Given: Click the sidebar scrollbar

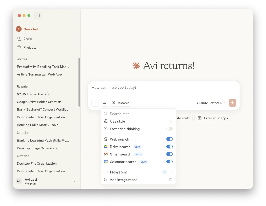Looking at the screenshot, I should (x=79, y=82).
